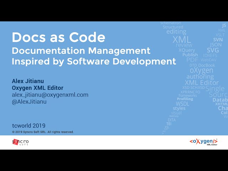Click the 'tcworld 2019' text
Viewport: 228px width, 171px height.
(29, 126)
